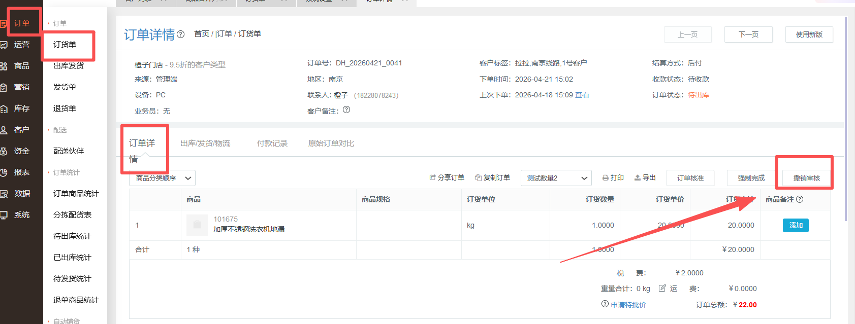Click 复制订单 copy icon button
Screen dimensions: 855x324
(492, 177)
